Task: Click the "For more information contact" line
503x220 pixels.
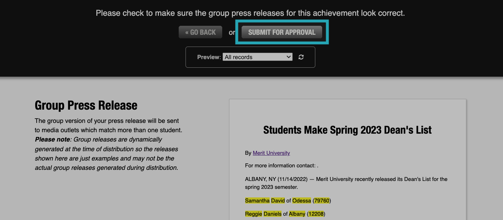Action: 280,166
